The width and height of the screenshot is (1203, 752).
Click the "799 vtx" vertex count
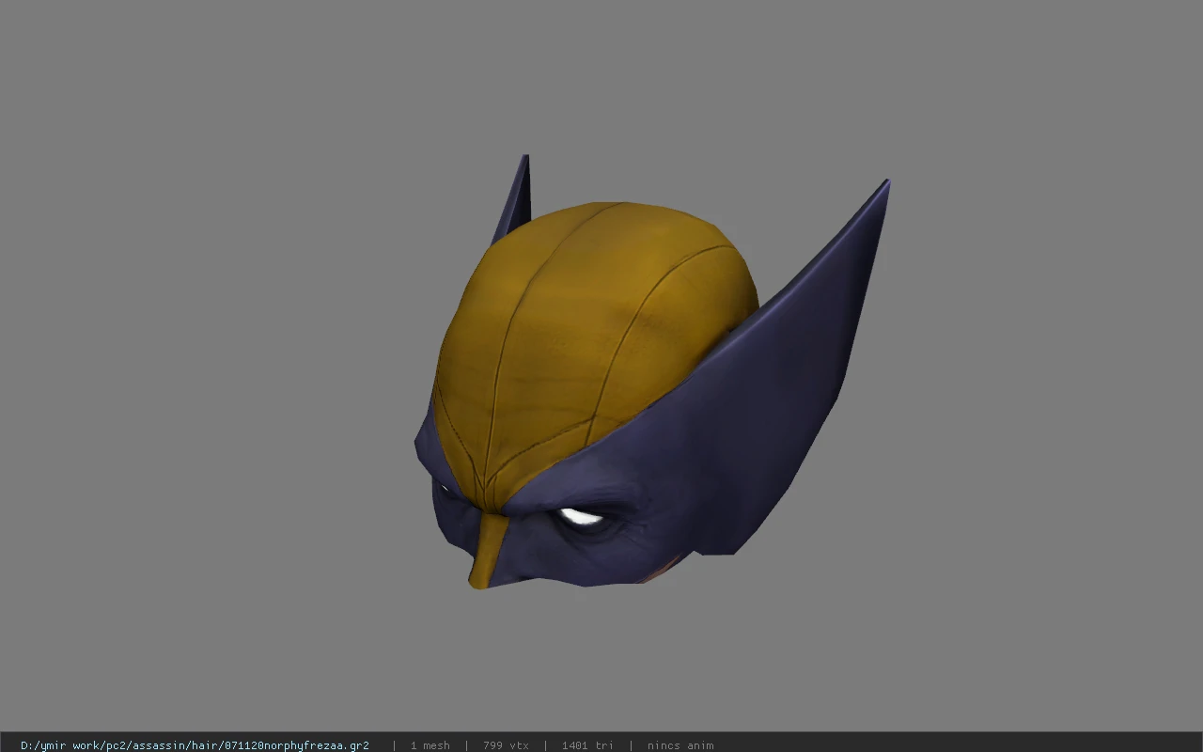click(506, 745)
